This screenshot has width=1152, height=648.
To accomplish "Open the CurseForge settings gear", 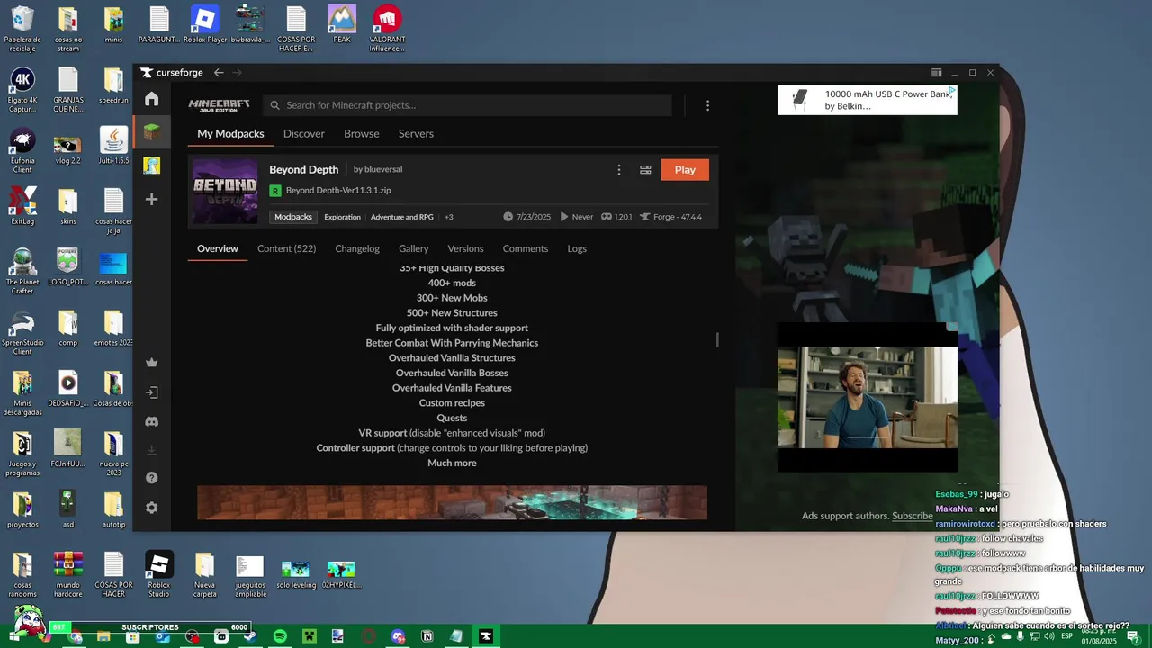I will (x=151, y=508).
